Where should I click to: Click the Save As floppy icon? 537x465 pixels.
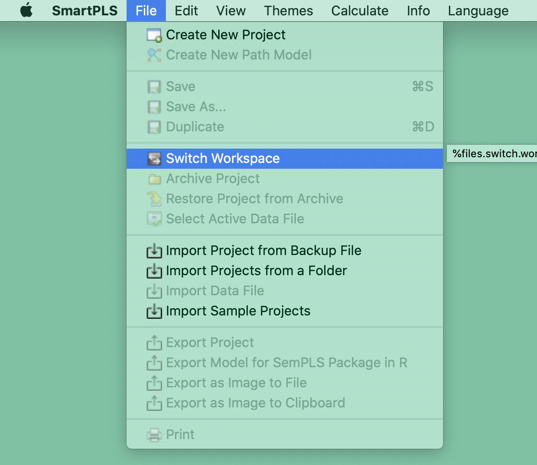154,107
